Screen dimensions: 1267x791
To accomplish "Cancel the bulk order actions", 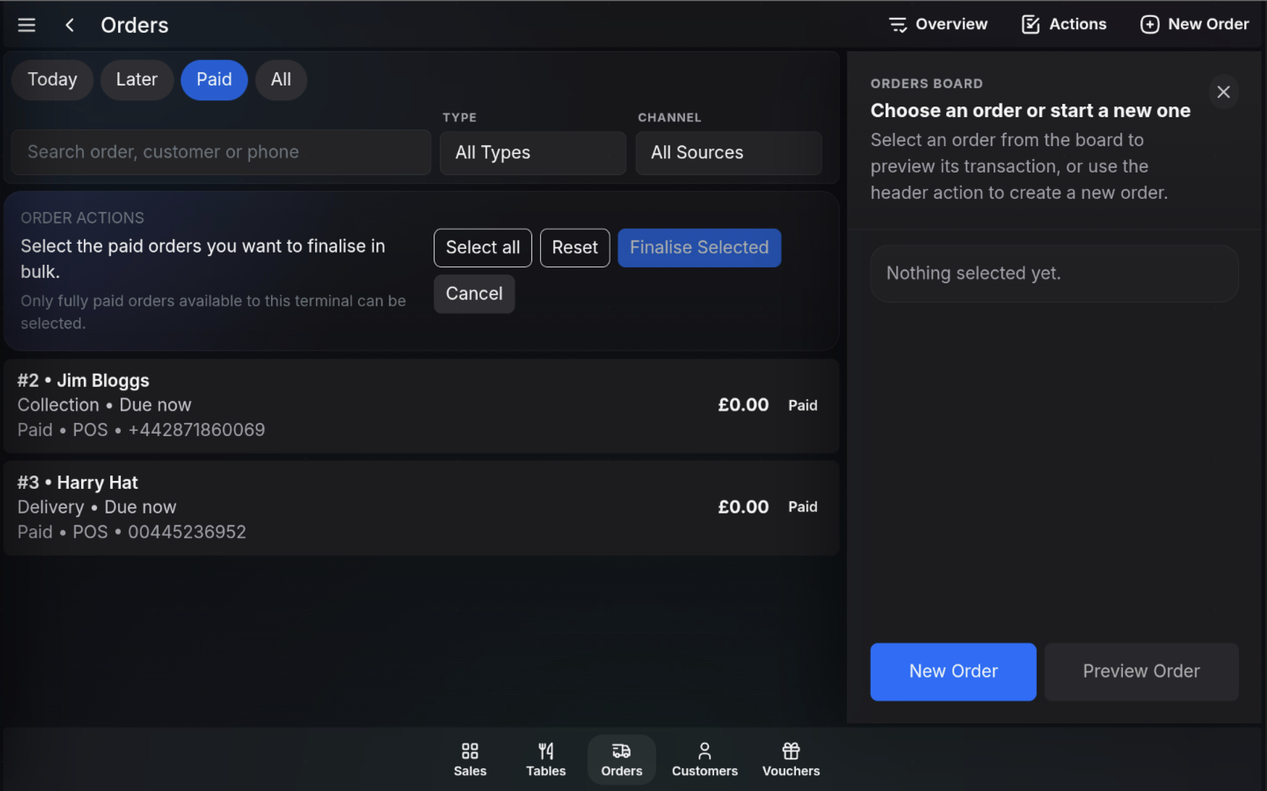I will click(474, 294).
